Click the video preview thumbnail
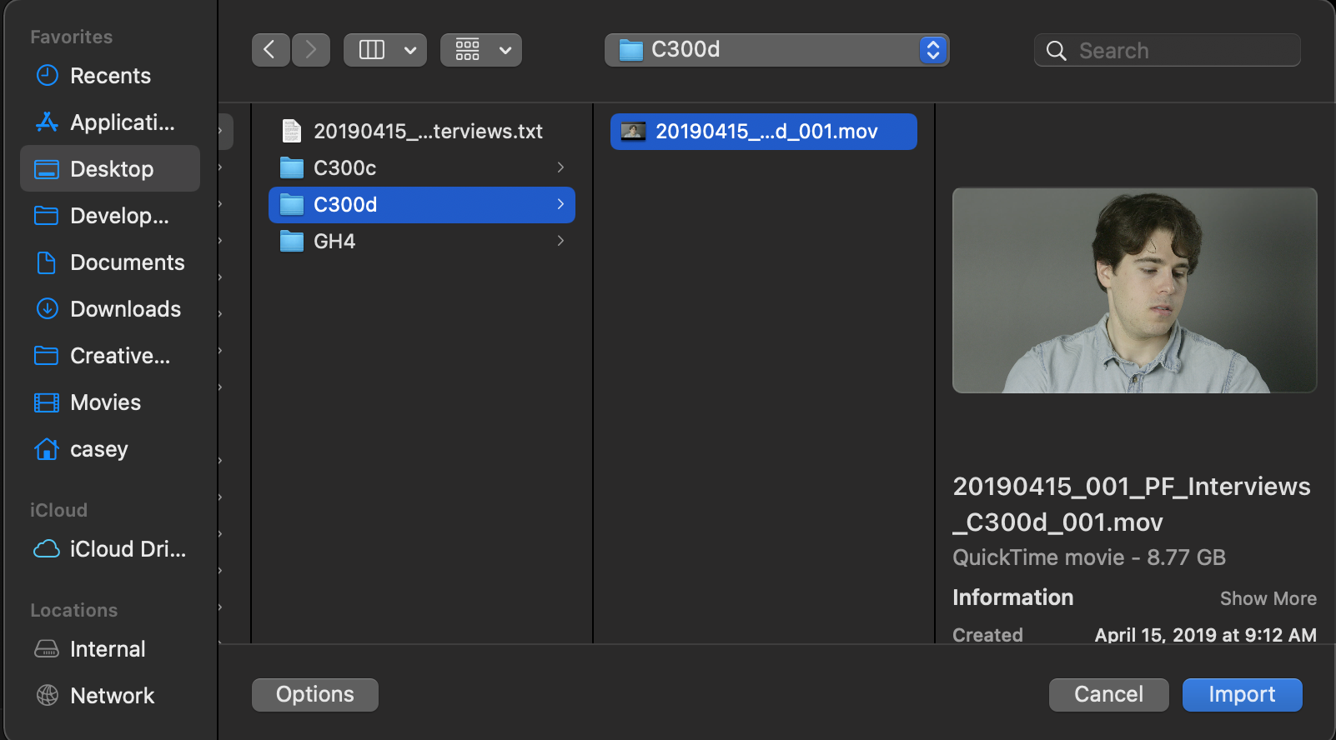1336x740 pixels. pos(1134,290)
